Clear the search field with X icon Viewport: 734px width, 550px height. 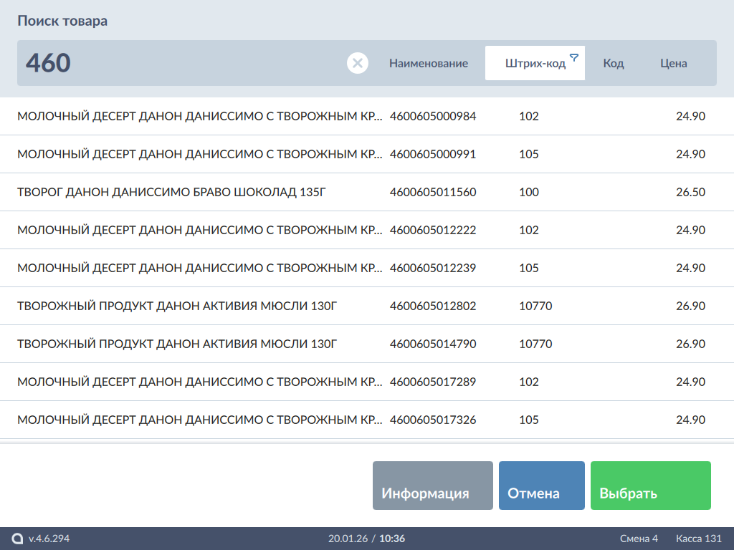358,63
